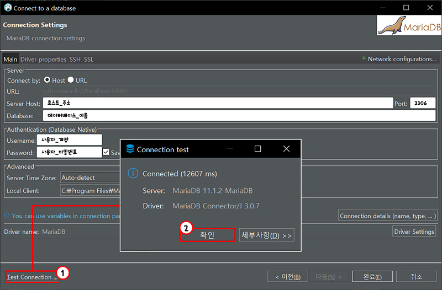Click the Password input field
This screenshot has height=290, width=442.
70,152
